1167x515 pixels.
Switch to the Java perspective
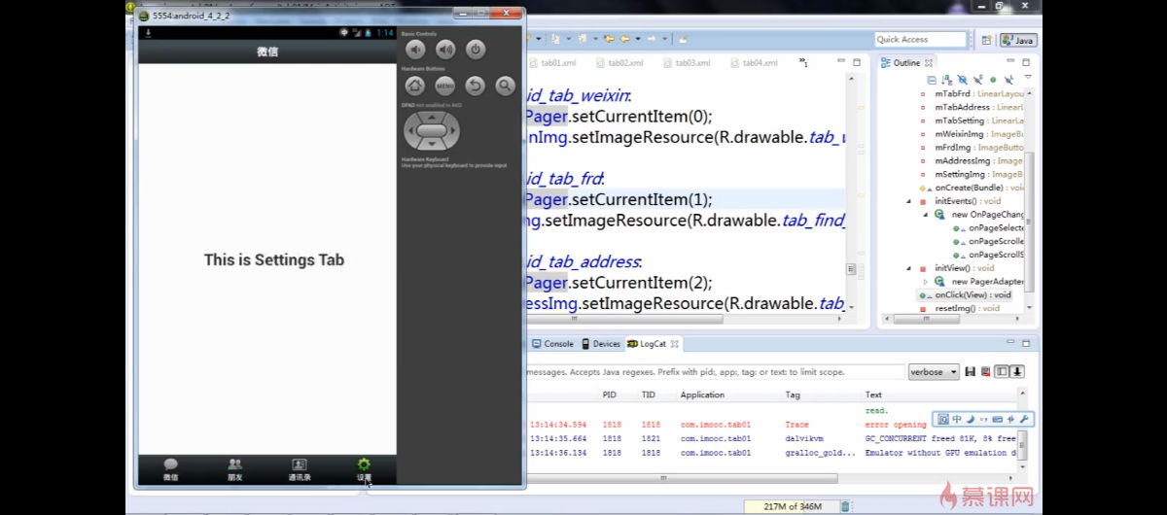tap(1018, 40)
